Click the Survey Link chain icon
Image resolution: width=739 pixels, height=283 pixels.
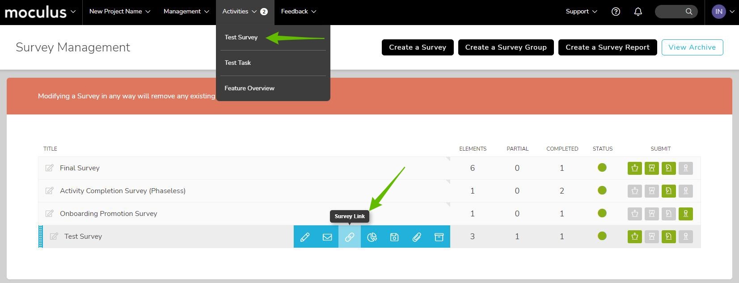[350, 237]
